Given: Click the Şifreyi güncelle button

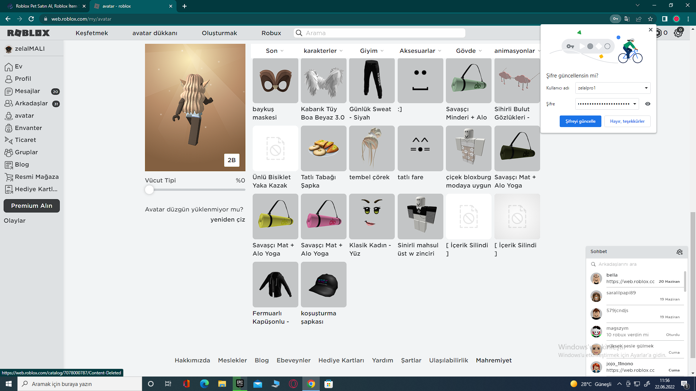Looking at the screenshot, I should (x=580, y=121).
